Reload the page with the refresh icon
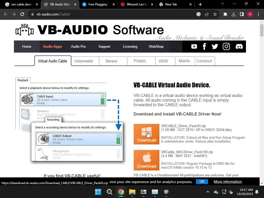 pos(22,14)
